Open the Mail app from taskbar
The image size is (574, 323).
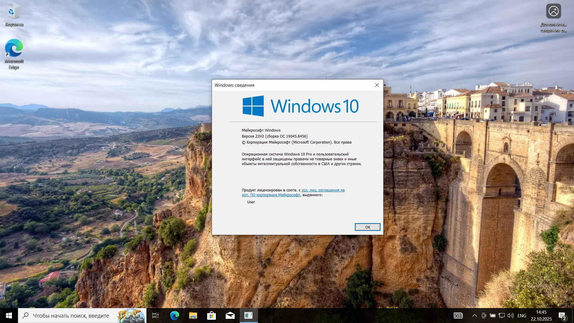230,316
